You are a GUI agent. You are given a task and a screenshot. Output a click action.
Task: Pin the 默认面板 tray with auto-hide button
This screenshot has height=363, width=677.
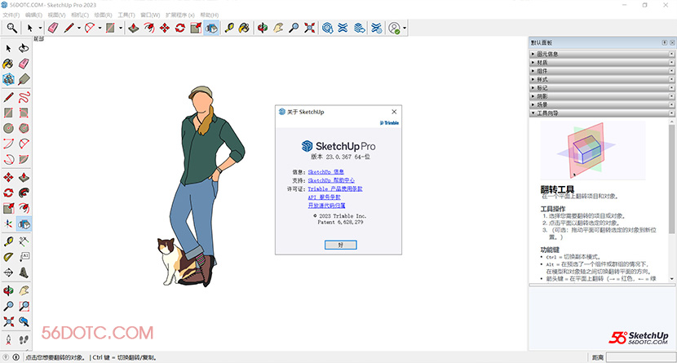662,42
